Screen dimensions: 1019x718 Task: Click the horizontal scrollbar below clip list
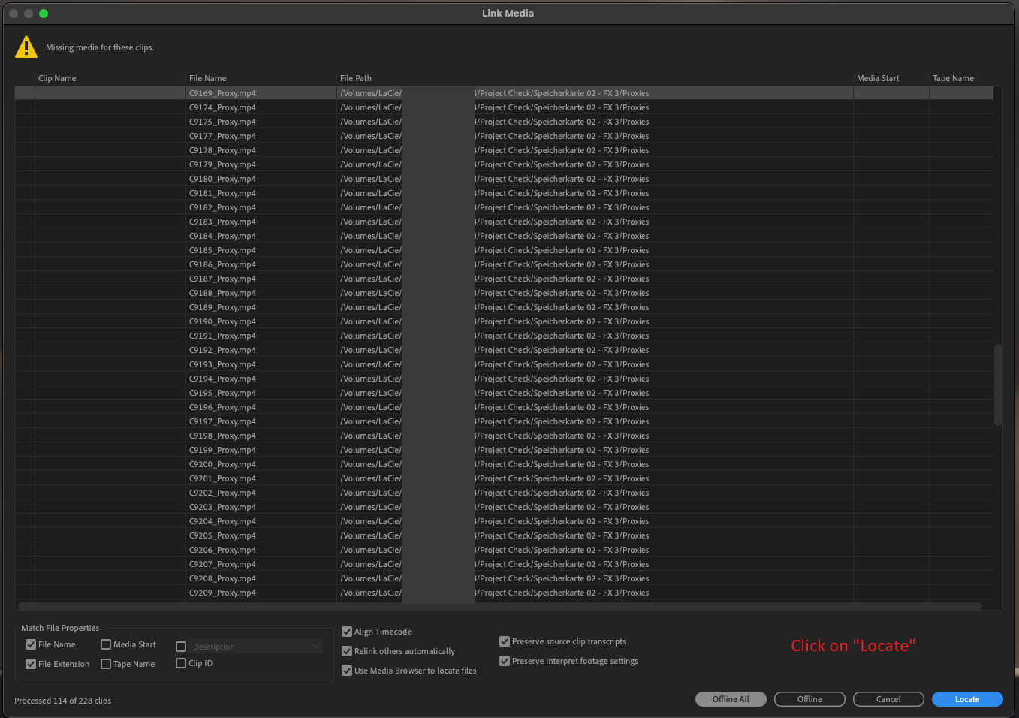coord(500,606)
